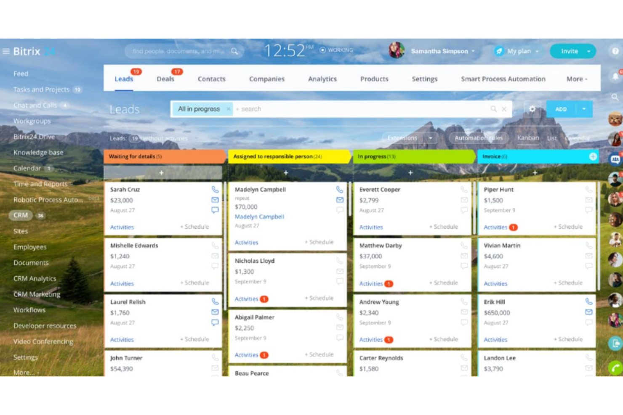Expand the Samantha Simpson user dropdown
Image resolution: width=623 pixels, height=415 pixels.
pyautogui.click(x=473, y=51)
